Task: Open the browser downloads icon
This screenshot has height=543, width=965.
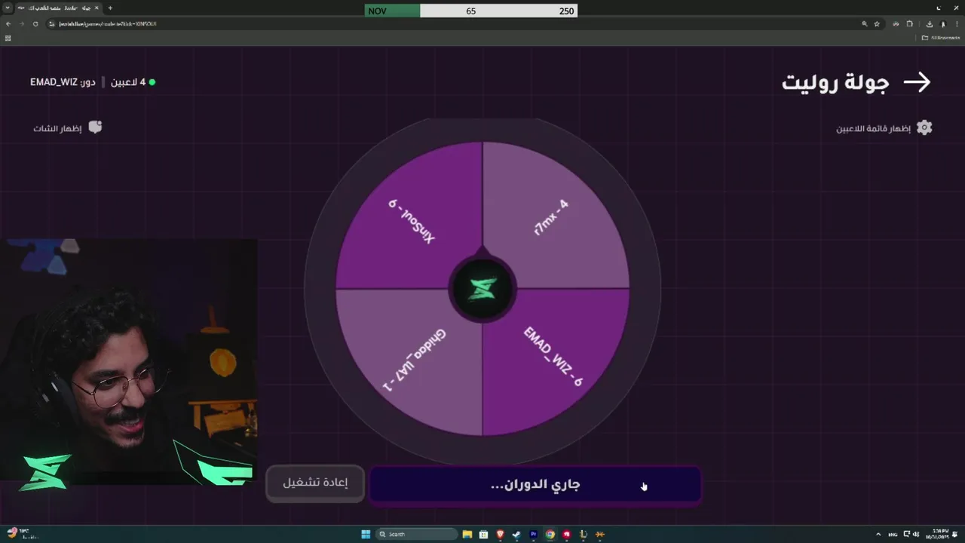Action: coord(930,23)
